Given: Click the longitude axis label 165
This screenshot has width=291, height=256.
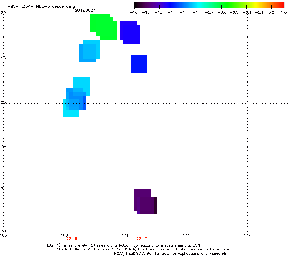Looking at the screenshot, I should tap(4, 235).
